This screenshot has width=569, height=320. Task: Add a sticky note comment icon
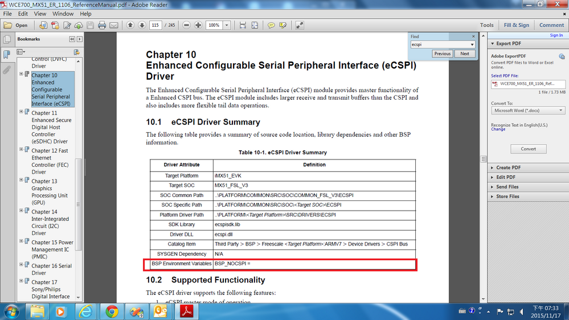point(271,25)
